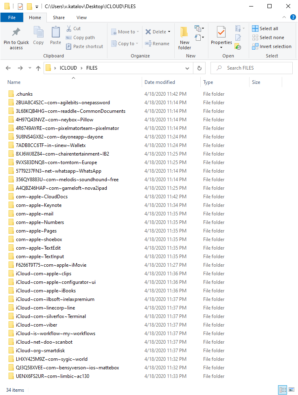Open the Customize Quick Access Toolbar dropdown
Viewport: 298px width, 395px height.
37,7
